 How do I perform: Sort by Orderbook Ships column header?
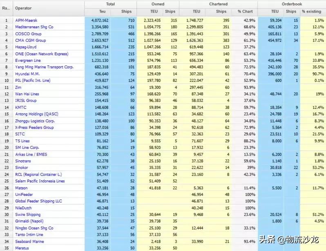coord(292,12)
